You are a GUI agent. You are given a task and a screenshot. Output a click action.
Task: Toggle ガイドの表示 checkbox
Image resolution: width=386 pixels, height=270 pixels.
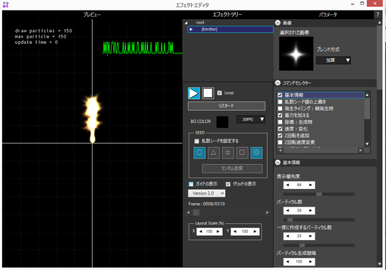click(191, 184)
